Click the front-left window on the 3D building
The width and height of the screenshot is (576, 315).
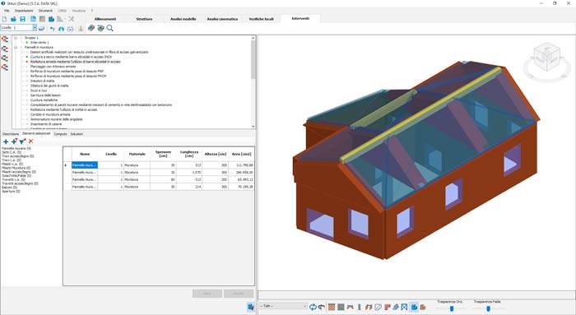(x=320, y=223)
